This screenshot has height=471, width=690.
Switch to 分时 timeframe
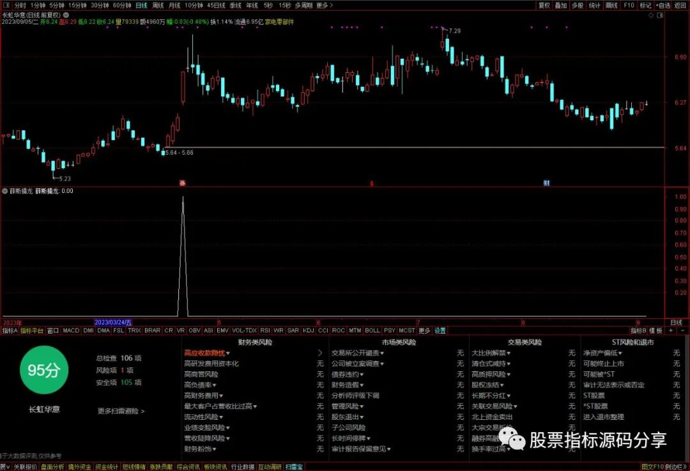tap(20, 5)
